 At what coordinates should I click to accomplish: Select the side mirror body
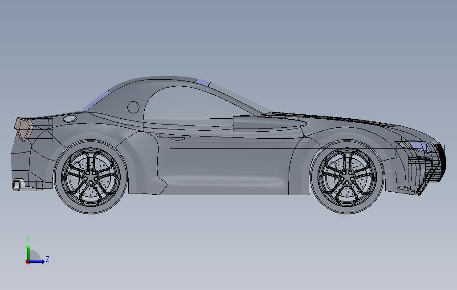[x=269, y=123]
